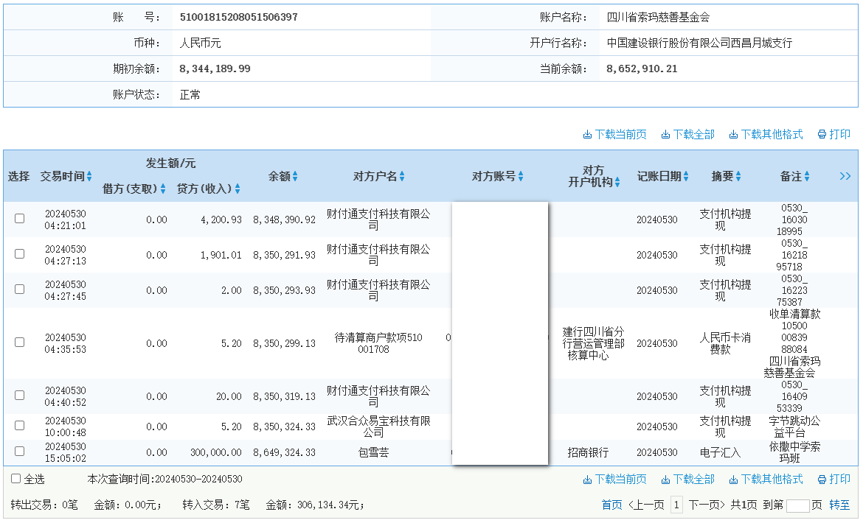Viewport: 863px width, 523px height.
Task: Click 本次查询时间:20240530-20240530 text
Action: (x=164, y=479)
